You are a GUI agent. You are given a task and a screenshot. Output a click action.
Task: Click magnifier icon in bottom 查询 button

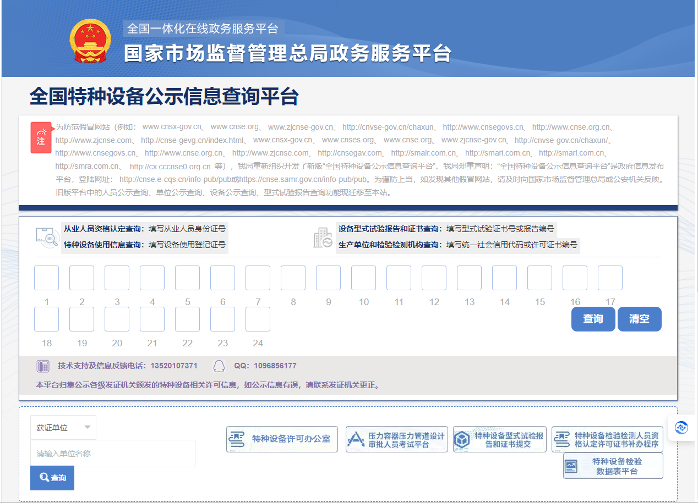(x=44, y=478)
